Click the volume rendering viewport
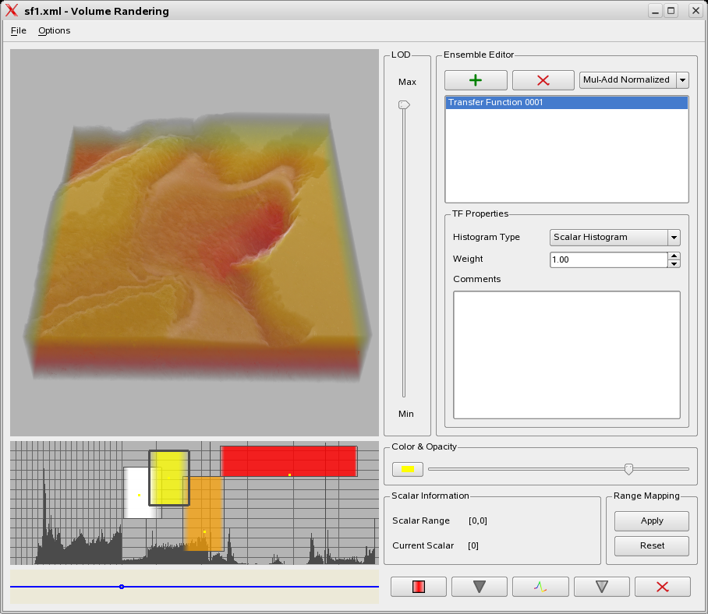 click(x=194, y=242)
